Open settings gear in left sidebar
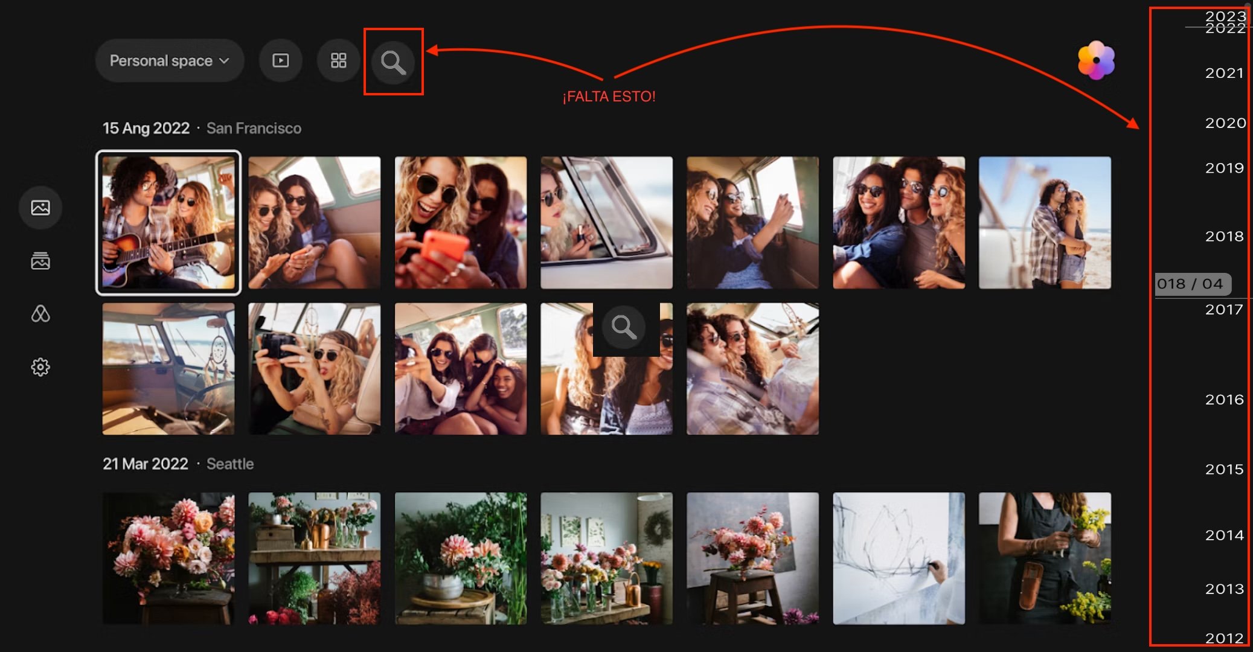 pyautogui.click(x=40, y=367)
